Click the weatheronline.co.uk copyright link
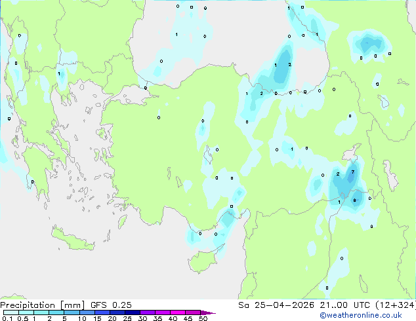 pos(361,315)
